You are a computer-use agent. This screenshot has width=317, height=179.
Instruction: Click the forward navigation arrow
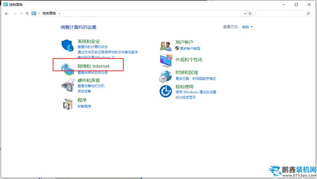[x=15, y=14]
